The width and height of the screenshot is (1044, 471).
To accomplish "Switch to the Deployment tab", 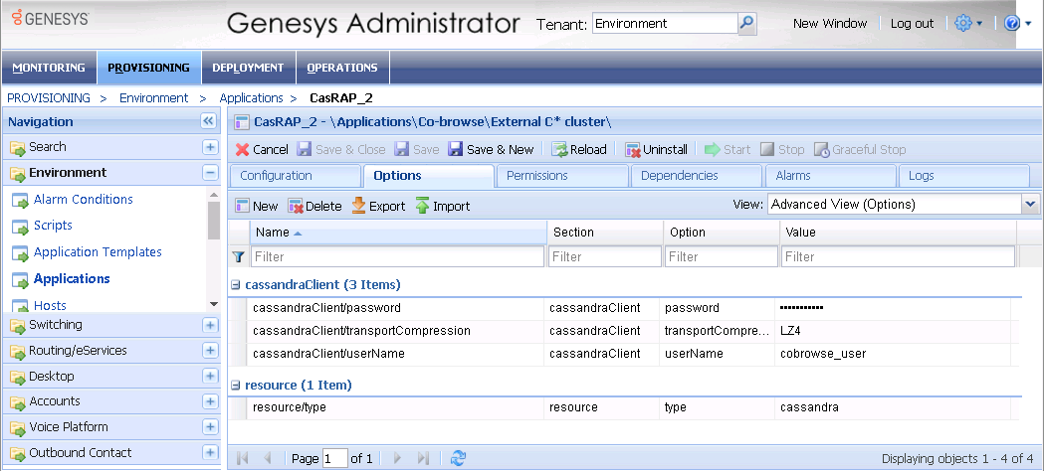I will point(248,68).
